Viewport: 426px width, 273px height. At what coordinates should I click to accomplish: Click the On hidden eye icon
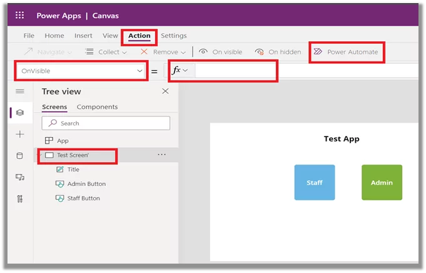[259, 52]
